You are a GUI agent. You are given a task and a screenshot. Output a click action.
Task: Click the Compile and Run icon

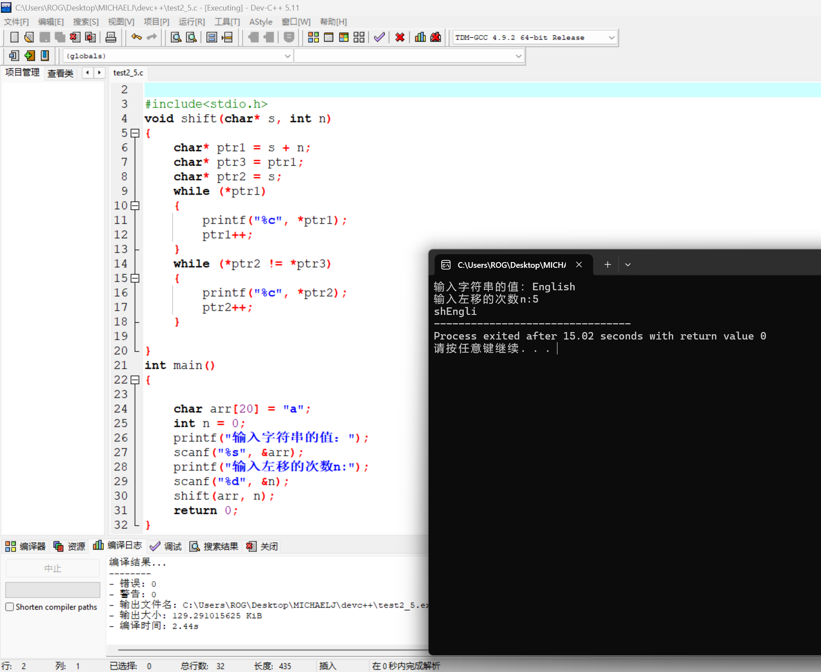344,37
